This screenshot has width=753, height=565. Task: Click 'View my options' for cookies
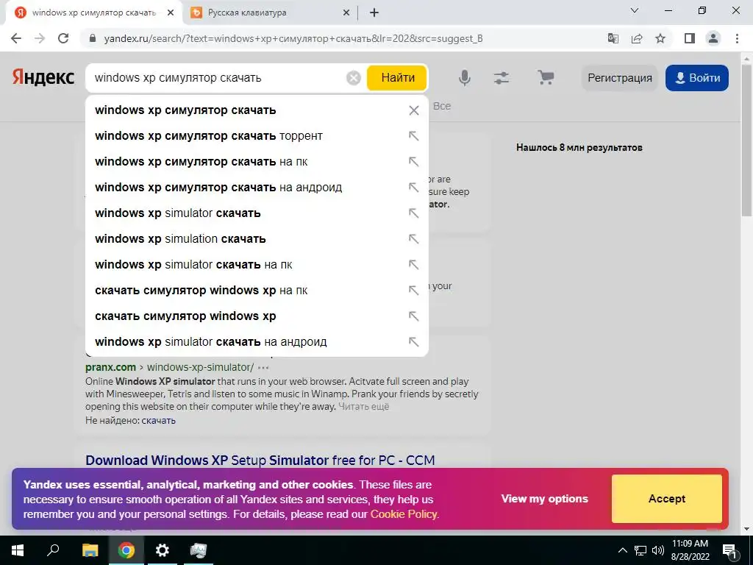click(x=545, y=499)
